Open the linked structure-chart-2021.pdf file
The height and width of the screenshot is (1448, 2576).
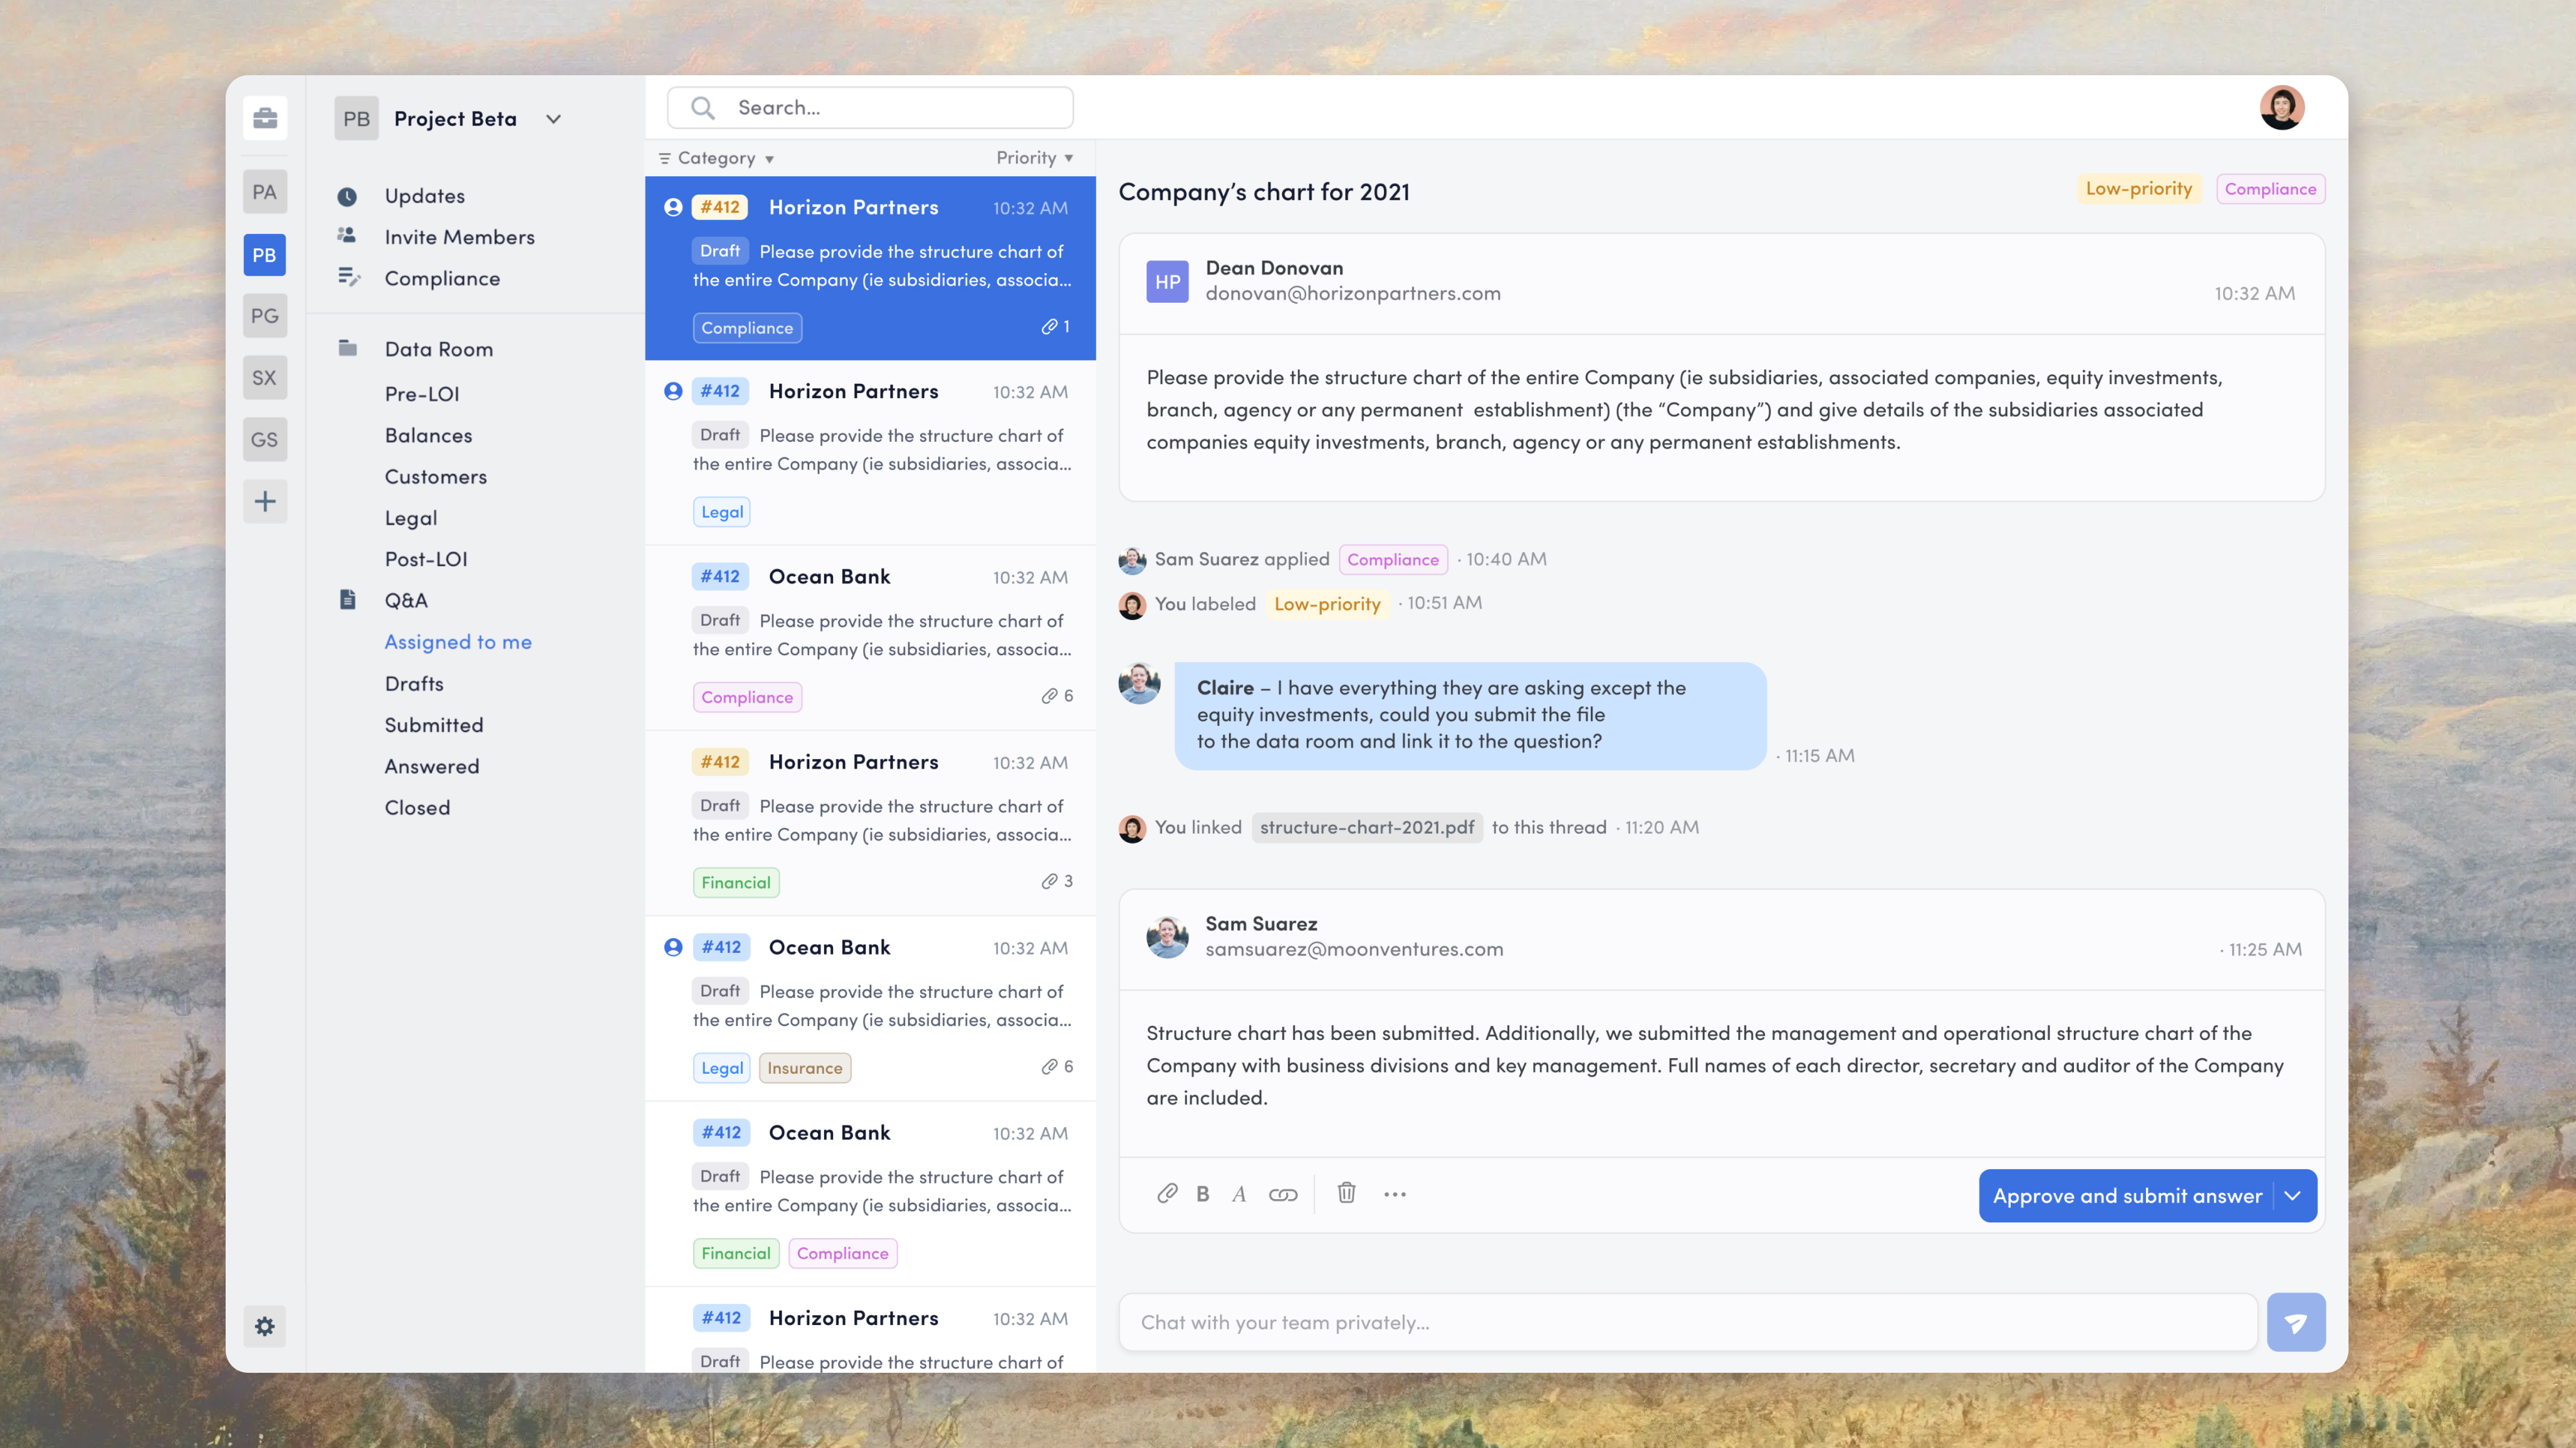pyautogui.click(x=1366, y=827)
